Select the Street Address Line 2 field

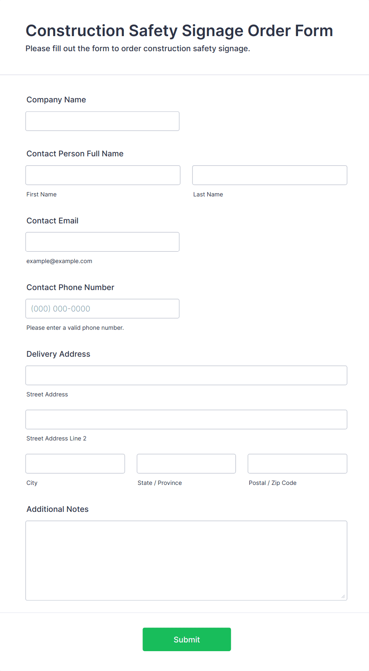coord(186,419)
